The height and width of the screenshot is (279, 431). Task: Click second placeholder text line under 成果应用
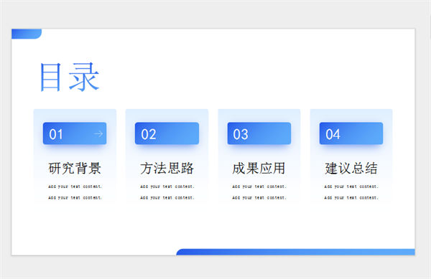pyautogui.click(x=259, y=197)
